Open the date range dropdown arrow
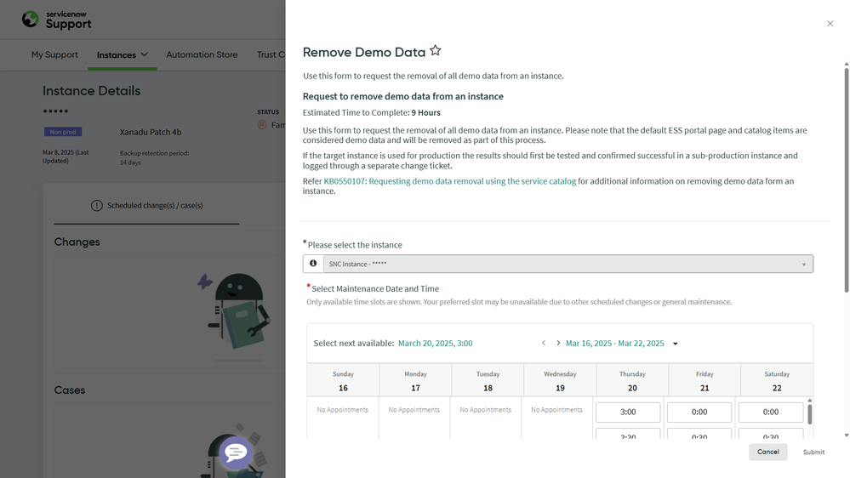The height and width of the screenshot is (478, 850). tap(676, 344)
